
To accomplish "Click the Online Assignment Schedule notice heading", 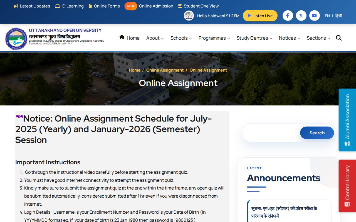I will [113, 129].
